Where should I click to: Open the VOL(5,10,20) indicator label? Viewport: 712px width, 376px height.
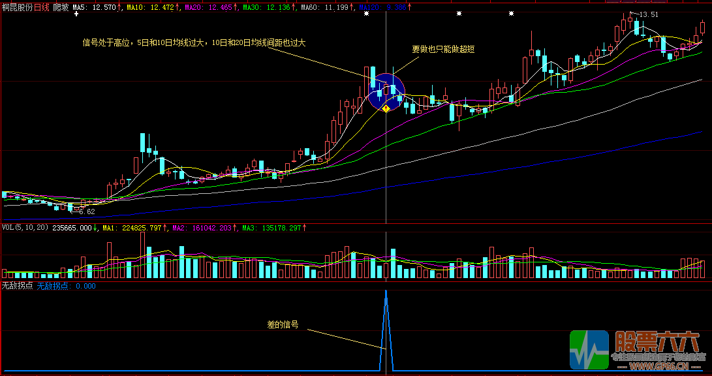tap(25, 228)
